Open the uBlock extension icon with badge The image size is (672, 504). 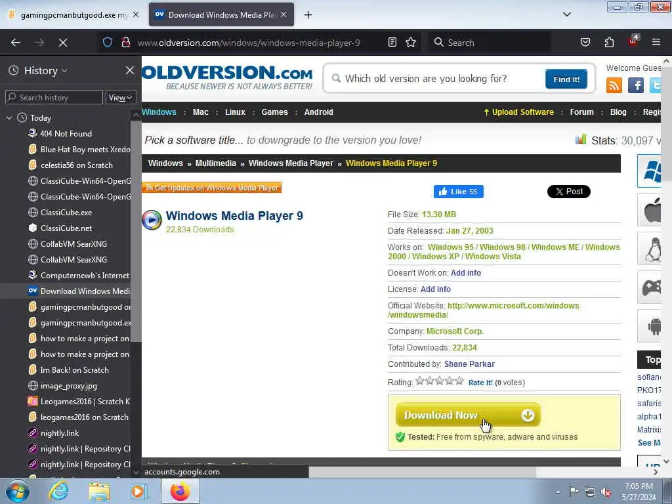tap(633, 41)
